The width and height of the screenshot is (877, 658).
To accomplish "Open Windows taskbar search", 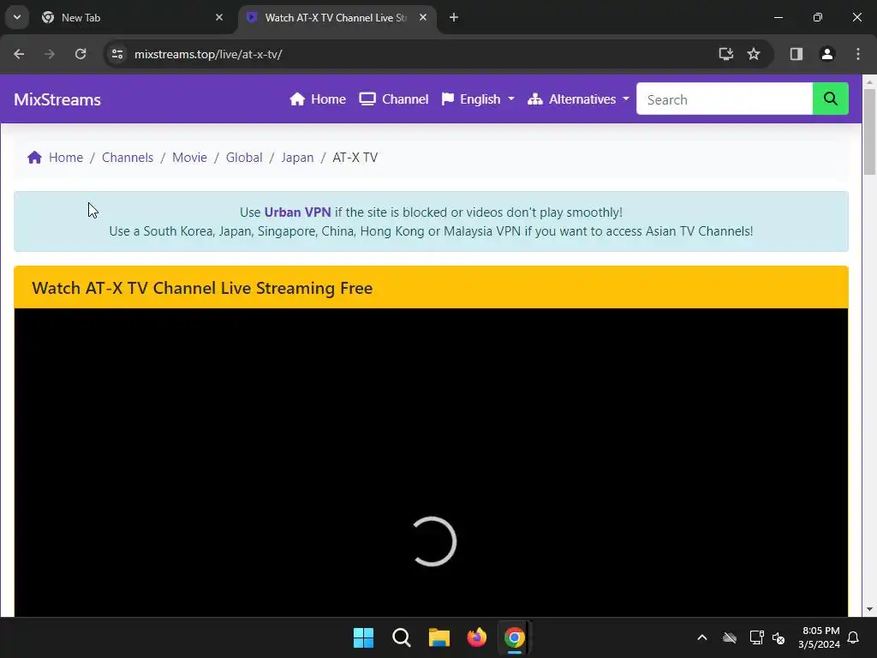I will click(x=402, y=637).
